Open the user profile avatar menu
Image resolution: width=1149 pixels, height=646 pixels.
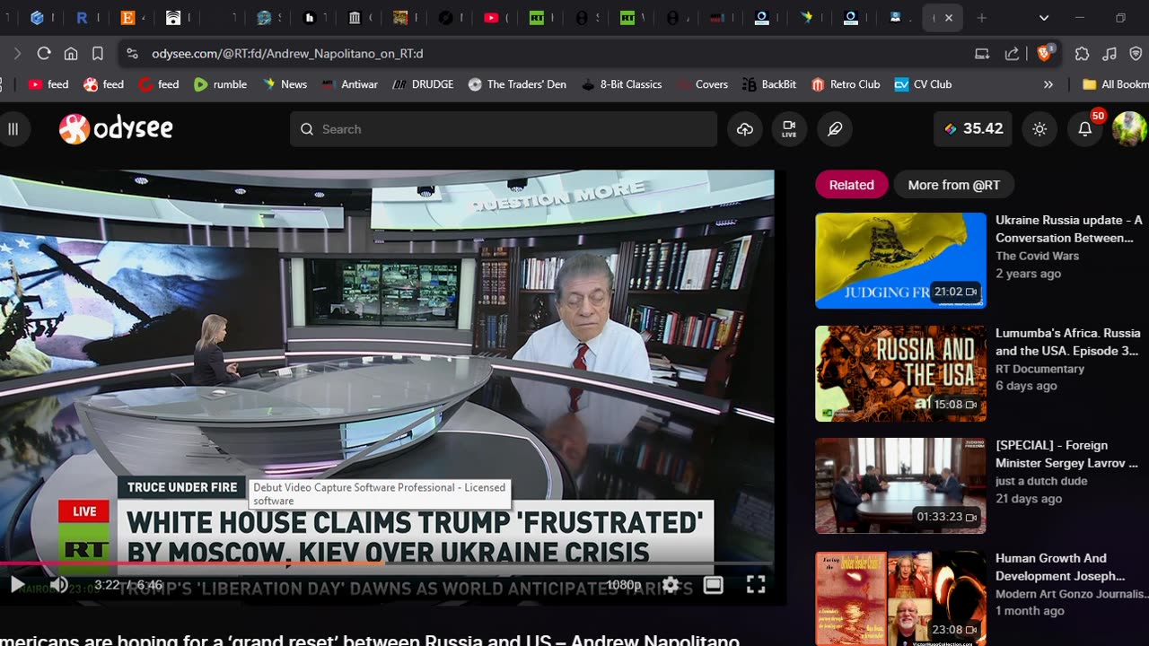pyautogui.click(x=1129, y=129)
